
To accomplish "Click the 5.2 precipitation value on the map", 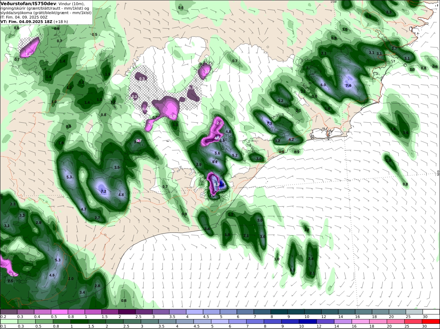I will tap(235, 155).
